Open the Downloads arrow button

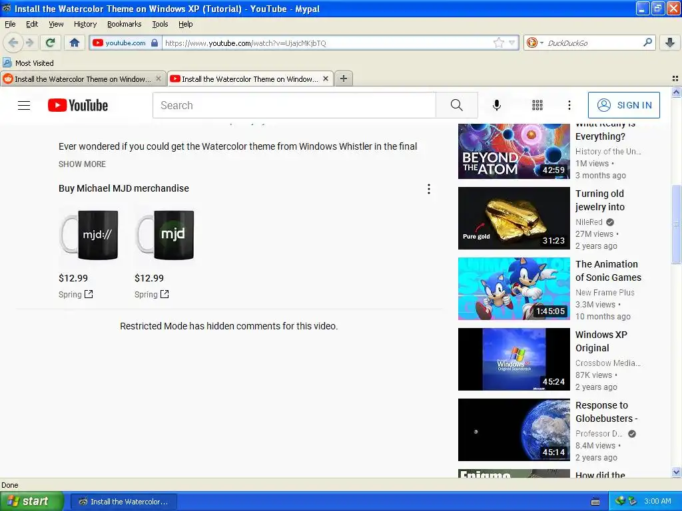(x=670, y=43)
